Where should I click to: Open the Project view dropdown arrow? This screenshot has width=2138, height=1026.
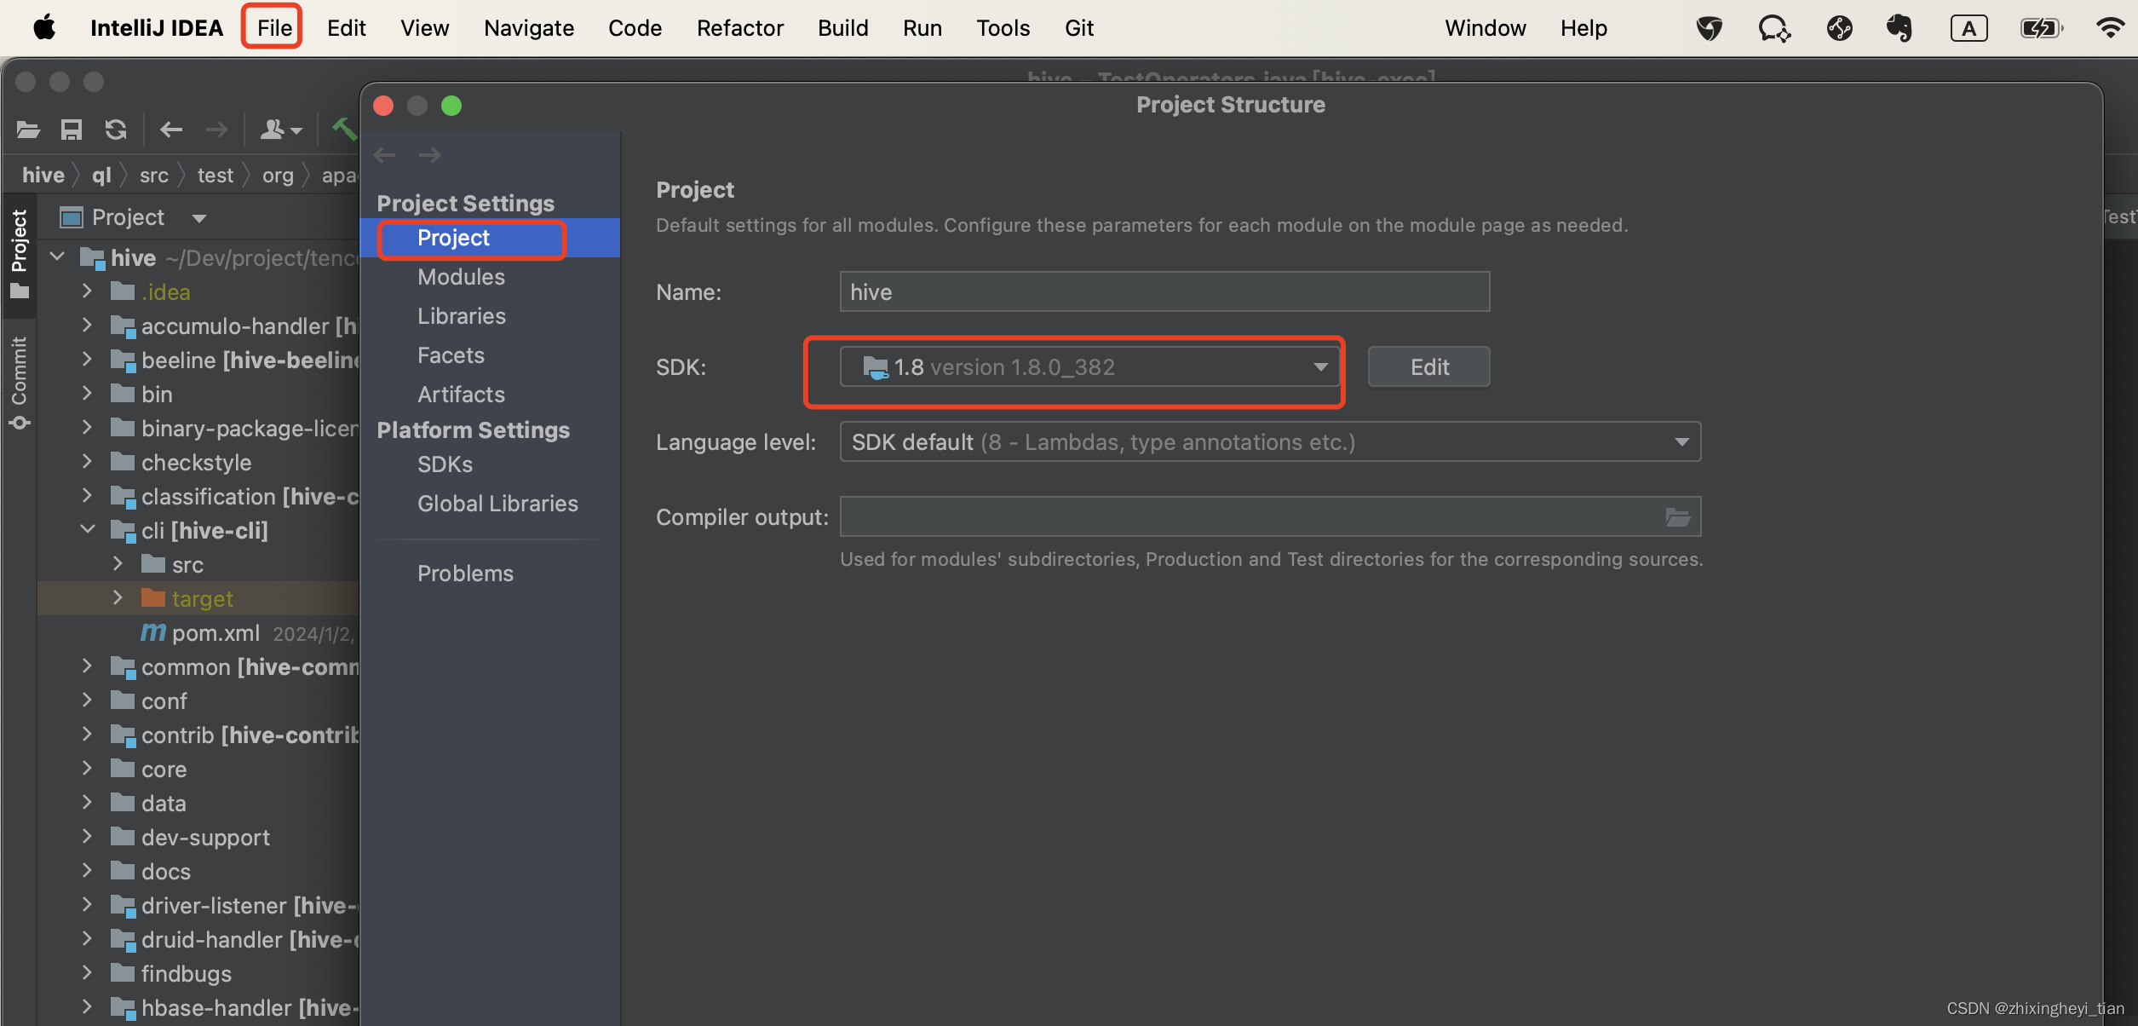coord(199,218)
